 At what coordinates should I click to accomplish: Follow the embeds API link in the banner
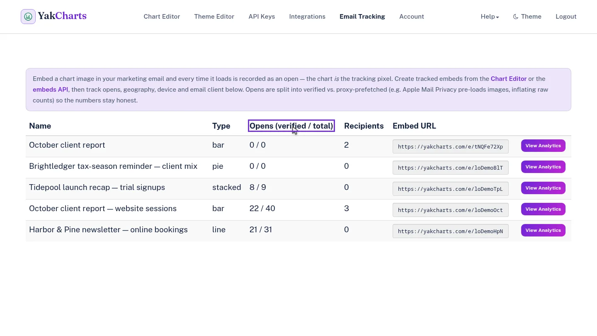(x=50, y=90)
